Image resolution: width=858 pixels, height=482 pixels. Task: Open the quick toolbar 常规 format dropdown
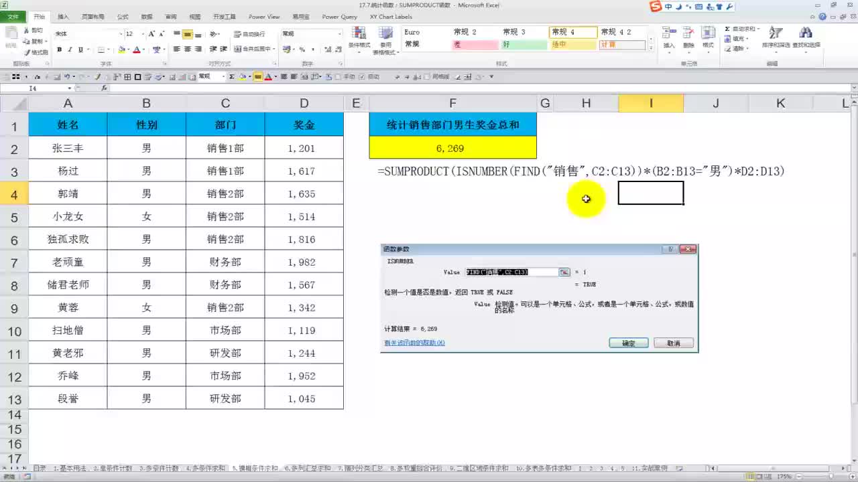coord(223,77)
